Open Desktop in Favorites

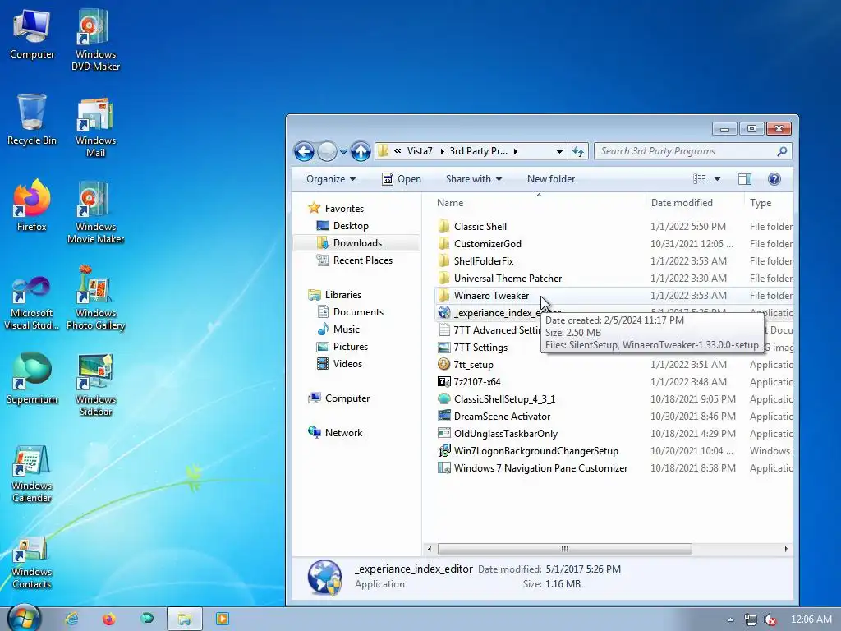pyautogui.click(x=350, y=226)
